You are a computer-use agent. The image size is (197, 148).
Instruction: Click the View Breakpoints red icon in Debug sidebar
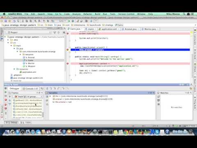point(6,105)
